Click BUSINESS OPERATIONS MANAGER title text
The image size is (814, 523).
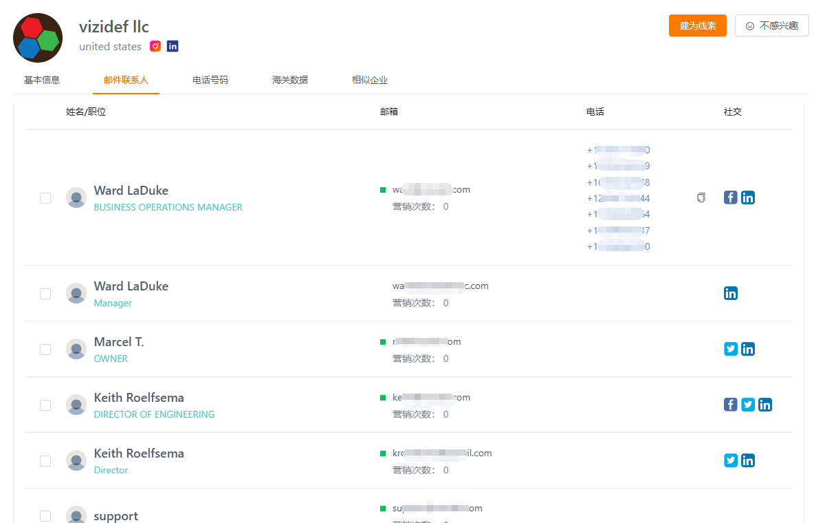click(168, 207)
